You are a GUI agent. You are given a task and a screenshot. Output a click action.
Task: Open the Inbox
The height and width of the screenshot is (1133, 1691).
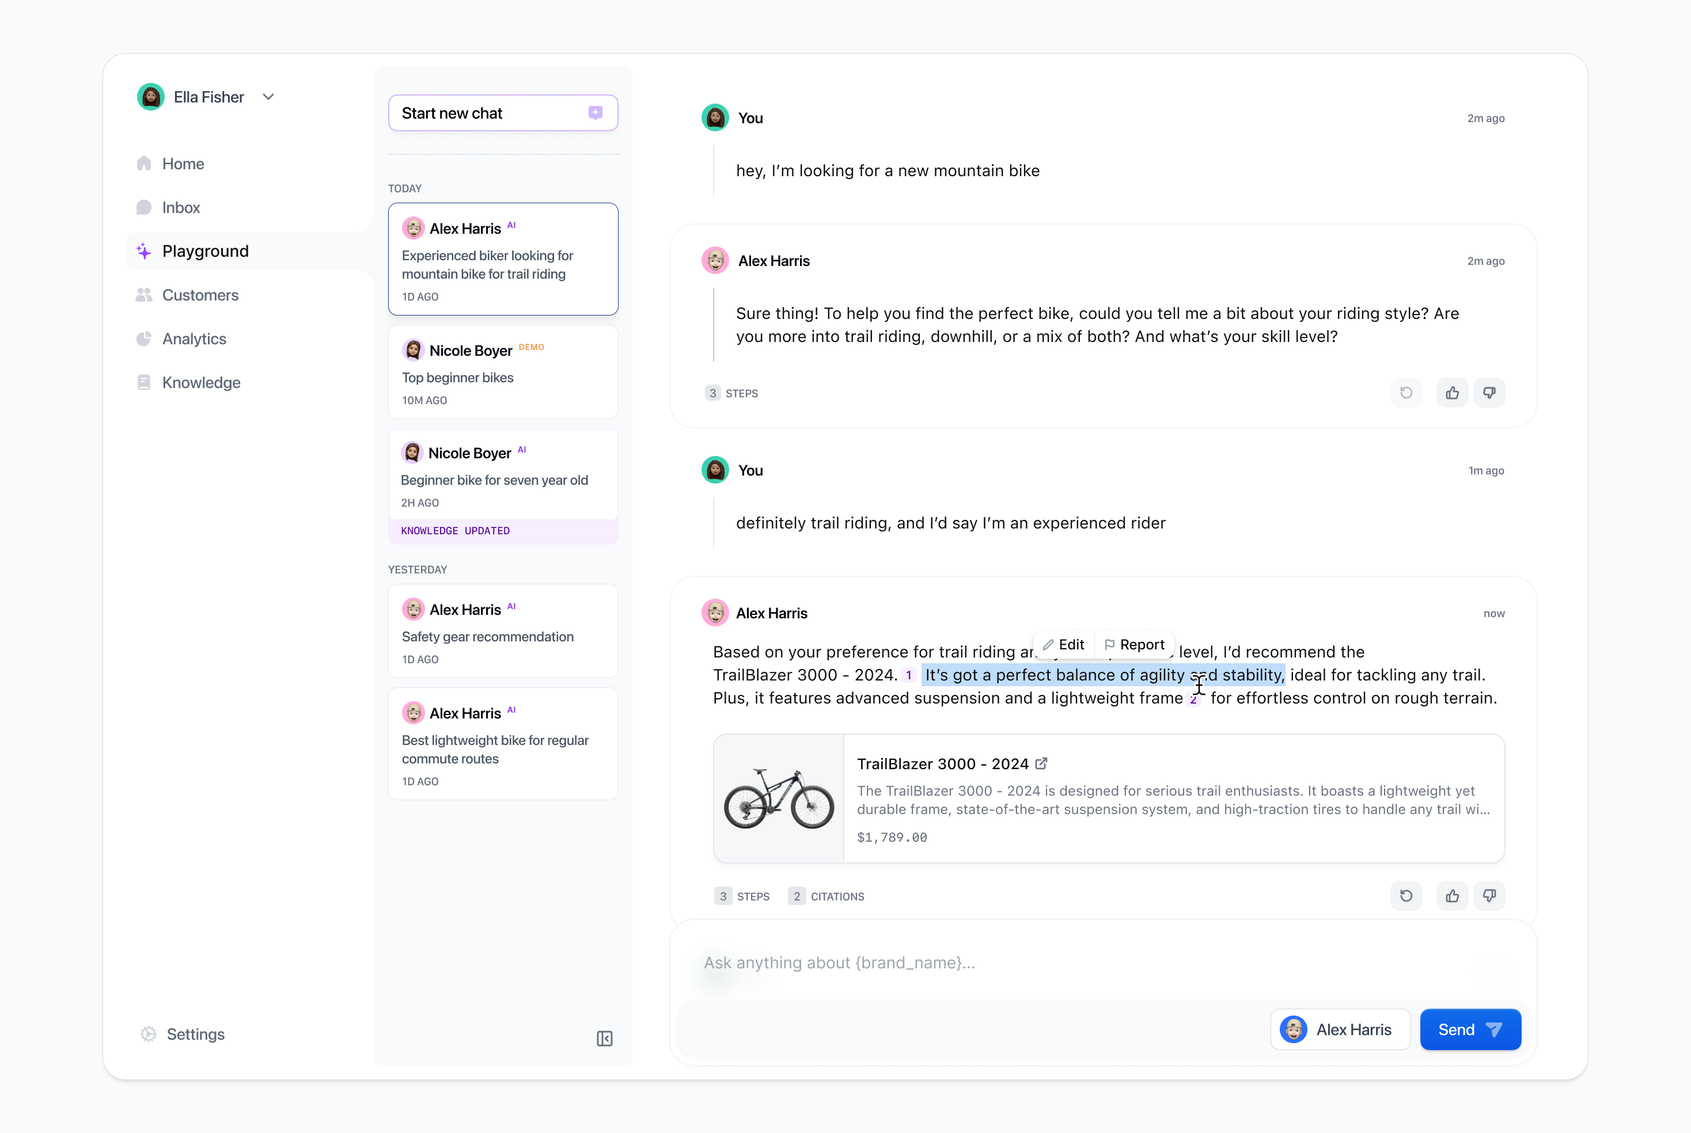tap(181, 207)
